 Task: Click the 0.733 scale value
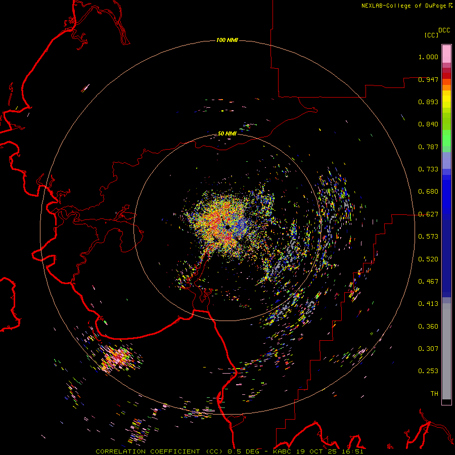(428, 169)
